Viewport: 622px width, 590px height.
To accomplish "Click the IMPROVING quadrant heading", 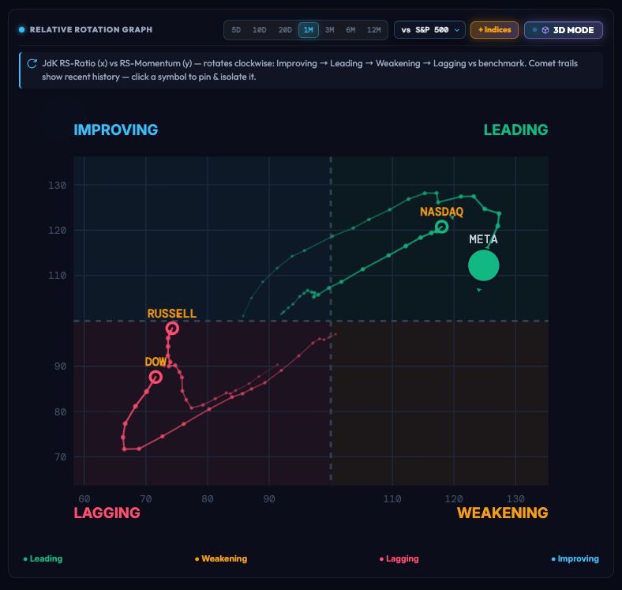I will [x=116, y=130].
